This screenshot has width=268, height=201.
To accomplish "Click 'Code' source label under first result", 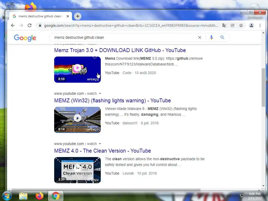I will click(x=127, y=73).
